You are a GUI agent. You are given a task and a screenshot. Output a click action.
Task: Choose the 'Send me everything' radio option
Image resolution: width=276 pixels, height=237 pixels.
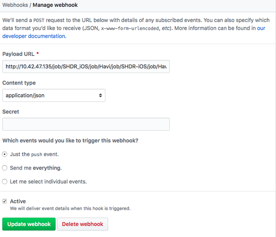(5, 168)
